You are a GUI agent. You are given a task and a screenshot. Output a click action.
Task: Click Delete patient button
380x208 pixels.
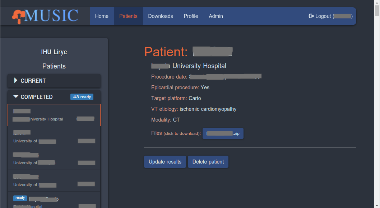tap(208, 162)
